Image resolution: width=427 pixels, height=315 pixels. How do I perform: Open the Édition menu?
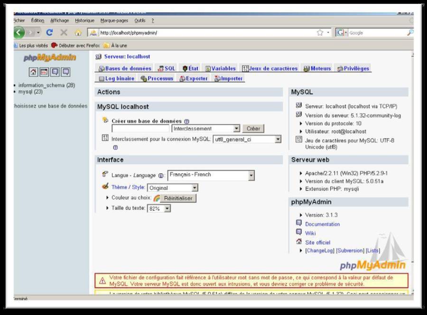click(x=37, y=20)
